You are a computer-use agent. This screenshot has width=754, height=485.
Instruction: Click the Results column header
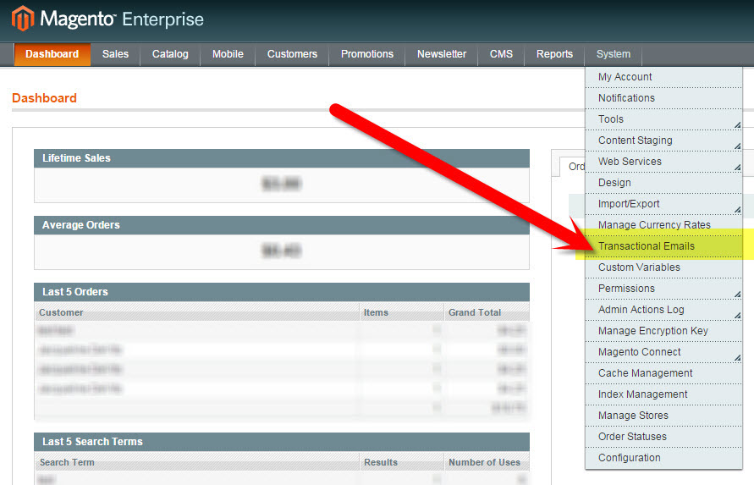click(x=401, y=462)
